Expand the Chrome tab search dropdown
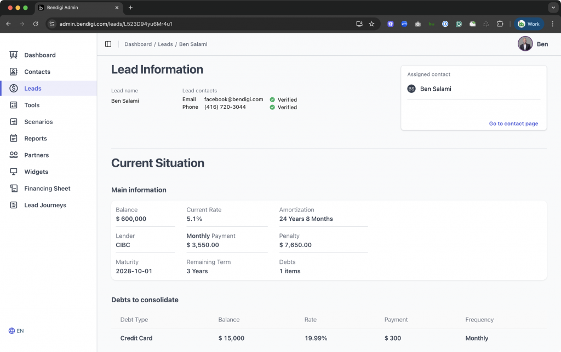The image size is (561, 352). 552,8
